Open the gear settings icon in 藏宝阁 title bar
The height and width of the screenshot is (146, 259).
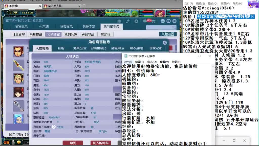pos(168,21)
